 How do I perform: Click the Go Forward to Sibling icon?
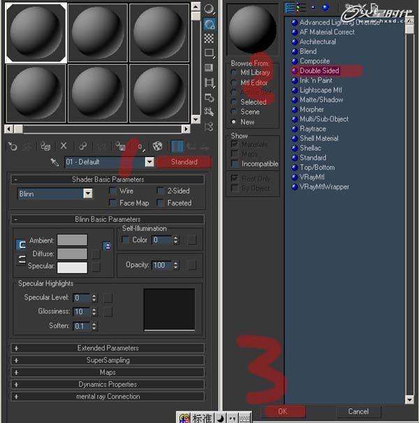tap(205, 147)
